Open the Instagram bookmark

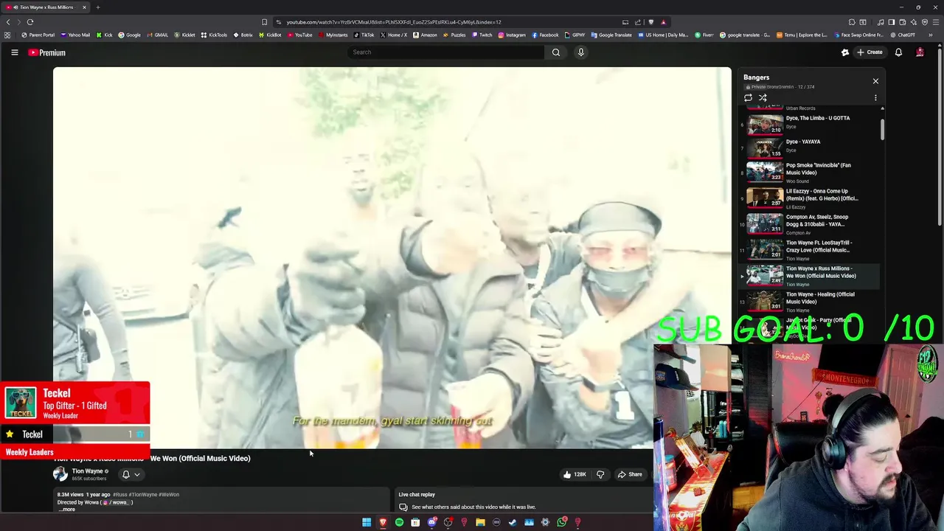point(512,35)
